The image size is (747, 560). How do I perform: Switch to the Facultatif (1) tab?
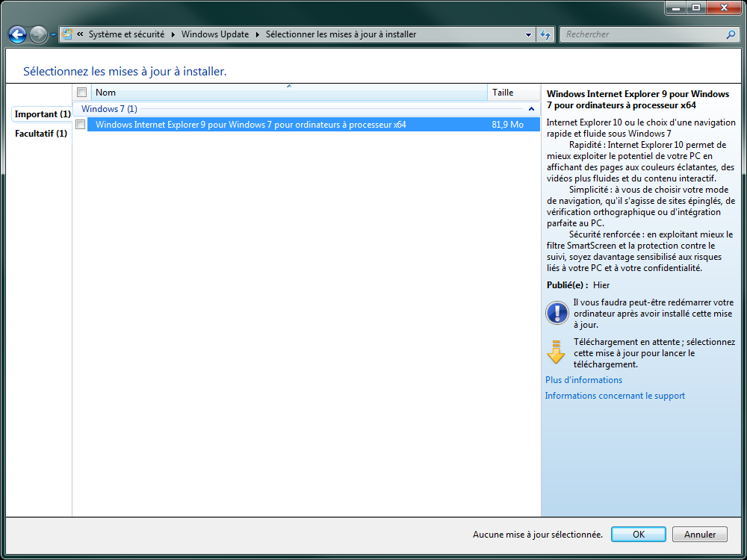click(41, 134)
